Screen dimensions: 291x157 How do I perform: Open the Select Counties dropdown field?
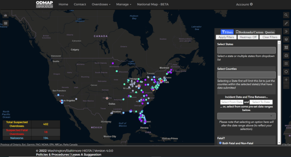(246, 75)
